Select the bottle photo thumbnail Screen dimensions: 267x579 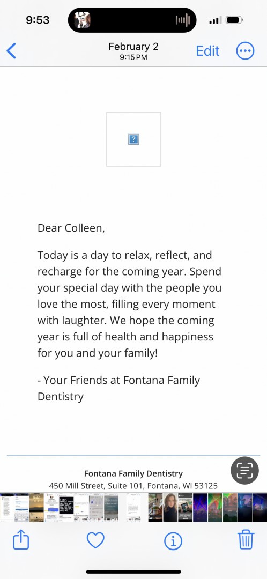(x=155, y=507)
